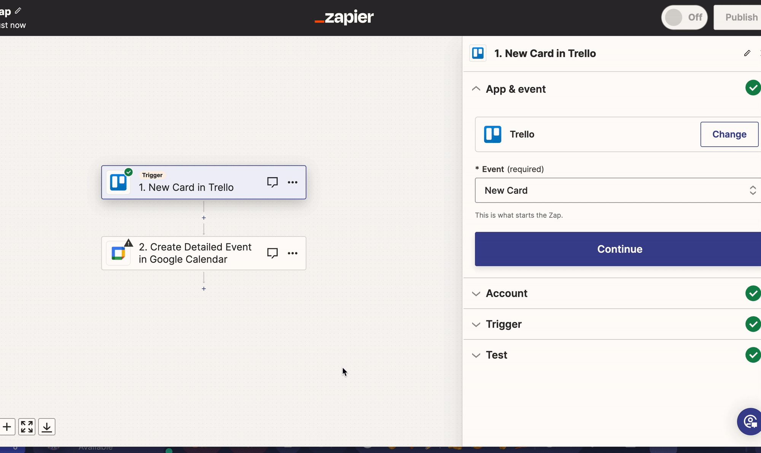
Task: Click comment icon on Trello trigger step
Action: (x=272, y=182)
